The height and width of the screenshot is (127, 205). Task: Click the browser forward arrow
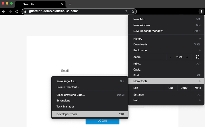(x=10, y=11)
